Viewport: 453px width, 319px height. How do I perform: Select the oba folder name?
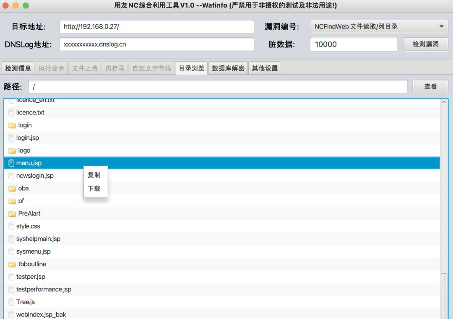tap(23, 188)
